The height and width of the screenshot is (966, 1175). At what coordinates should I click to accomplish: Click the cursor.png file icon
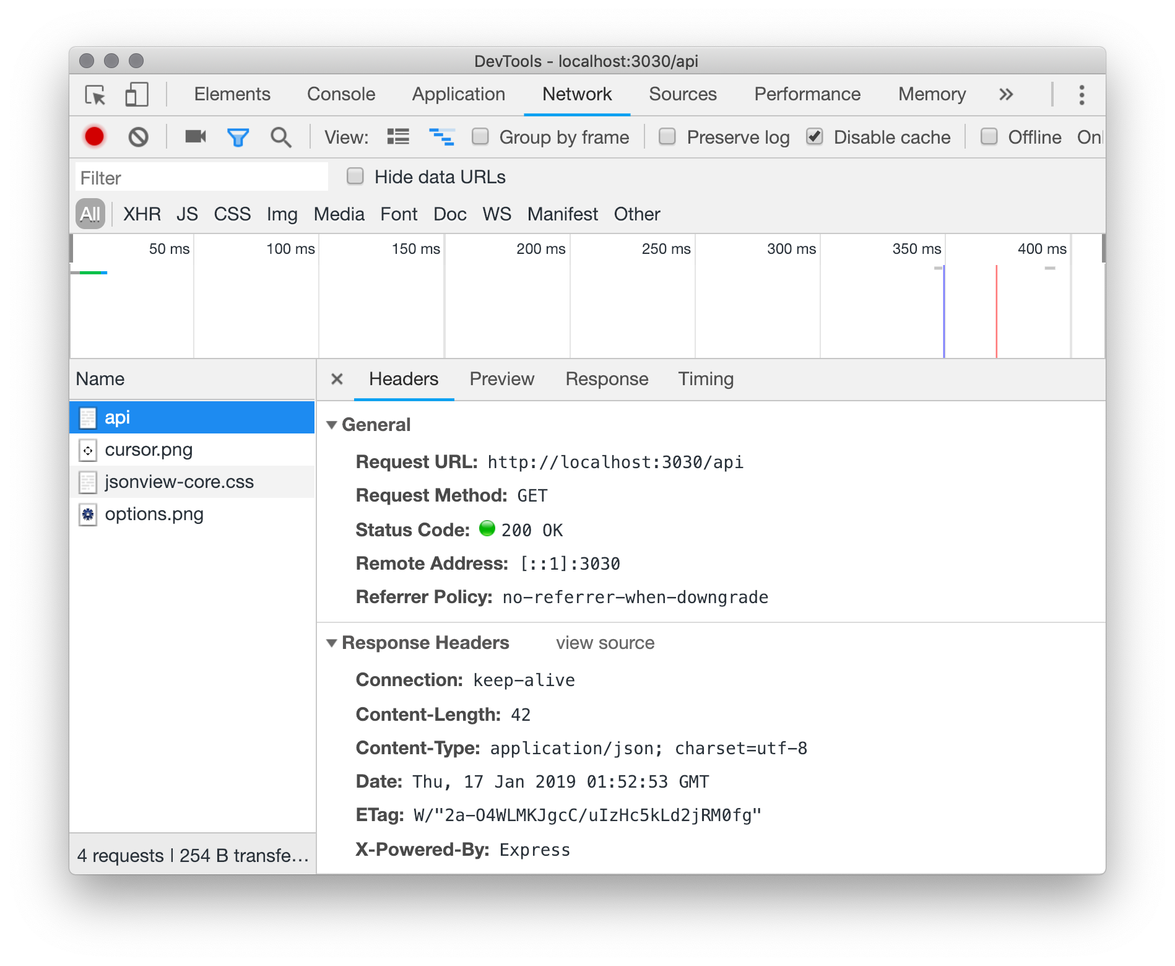[88, 450]
